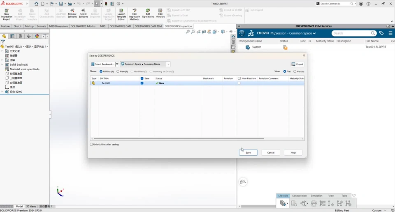395x212 pixels.
Task: Launch Template Editor
Action: tap(121, 15)
